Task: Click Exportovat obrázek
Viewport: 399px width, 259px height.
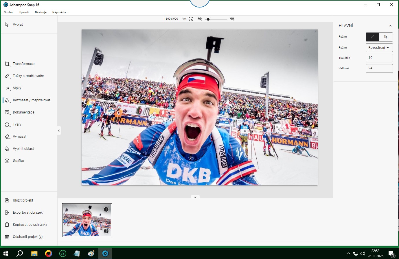Action: (27, 213)
